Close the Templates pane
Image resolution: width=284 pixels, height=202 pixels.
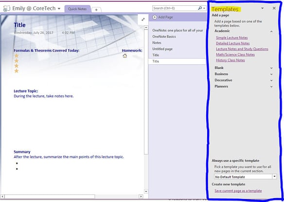[x=274, y=8]
